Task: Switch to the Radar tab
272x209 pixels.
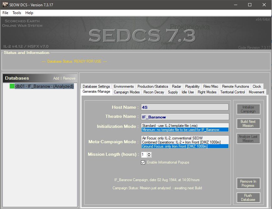Action: pyautogui.click(x=176, y=86)
